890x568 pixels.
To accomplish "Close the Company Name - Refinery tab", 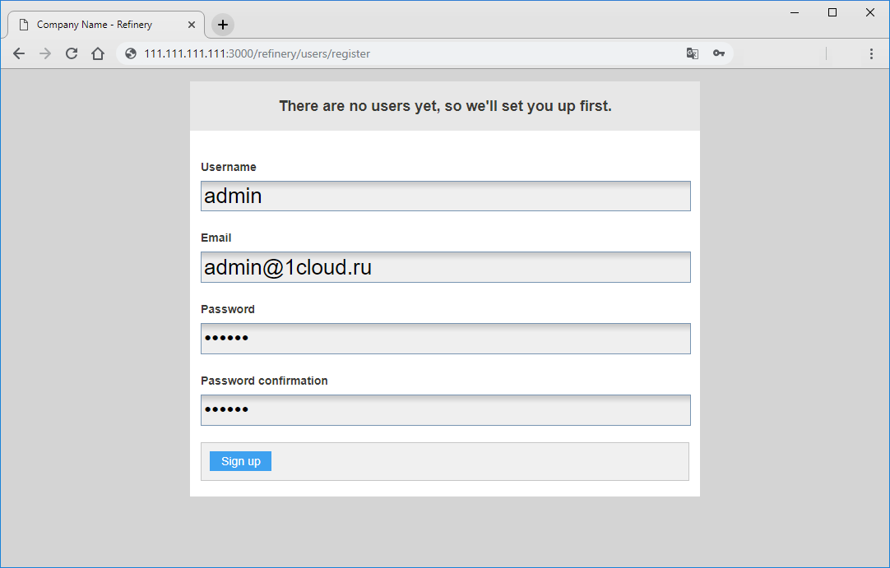I will coord(192,25).
